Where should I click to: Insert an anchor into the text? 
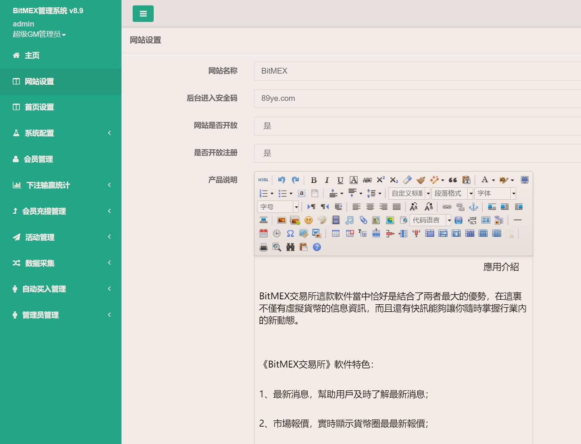(474, 207)
